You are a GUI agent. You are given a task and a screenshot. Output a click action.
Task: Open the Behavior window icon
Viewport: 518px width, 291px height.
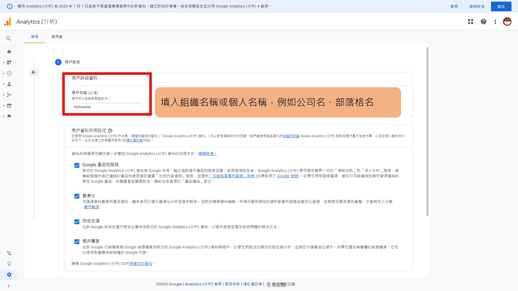[9, 105]
